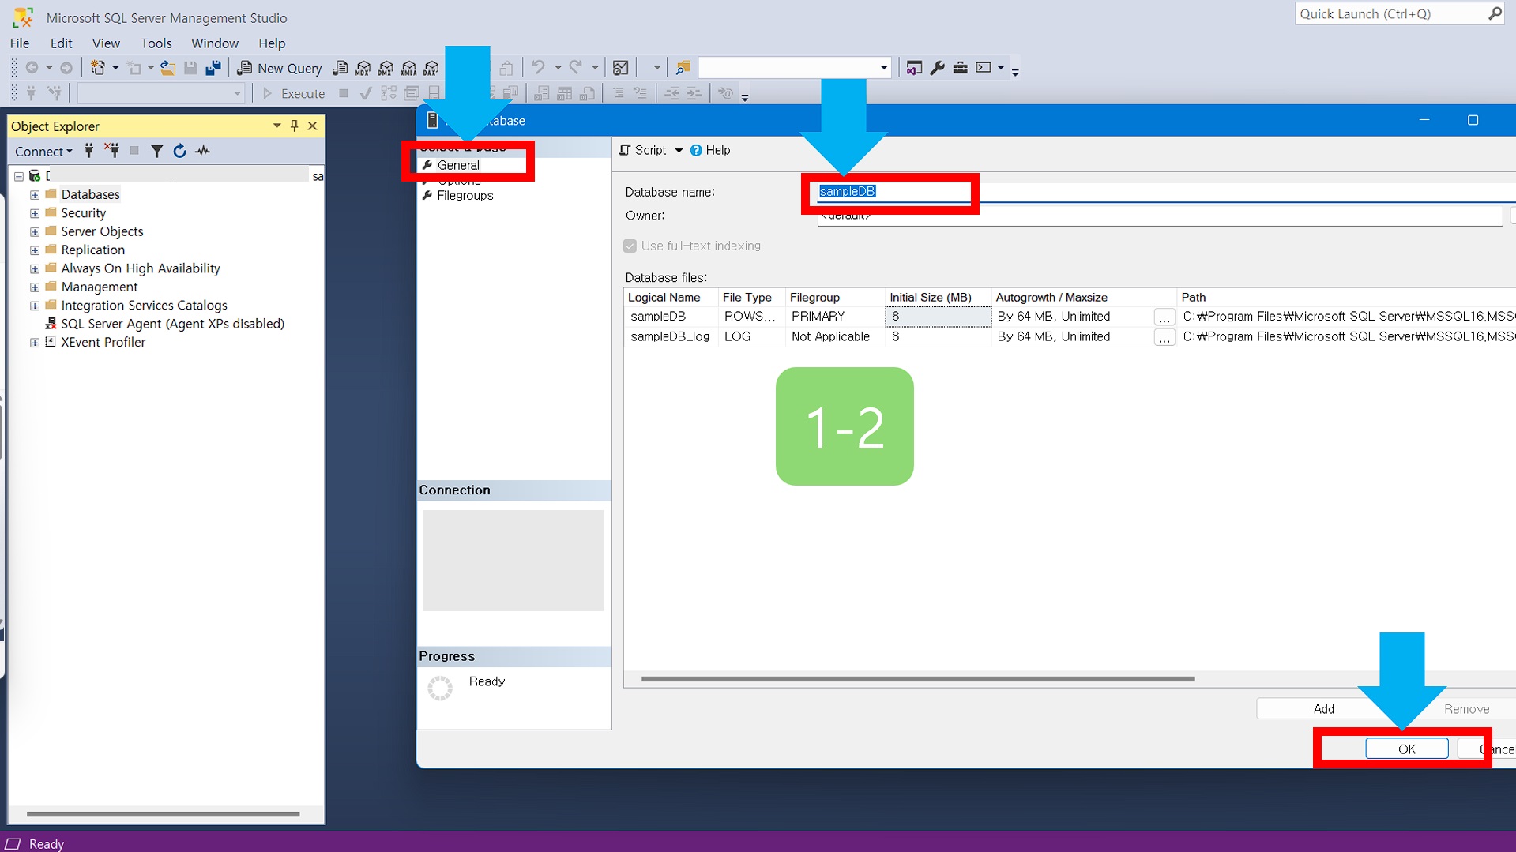The image size is (1516, 852).
Task: Click the Navigate Backward icon
Action: [x=32, y=68]
